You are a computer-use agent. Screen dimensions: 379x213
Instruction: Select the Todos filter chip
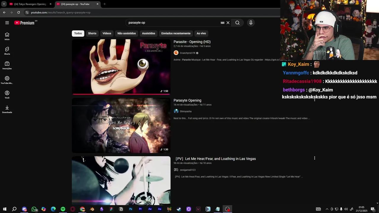click(78, 33)
